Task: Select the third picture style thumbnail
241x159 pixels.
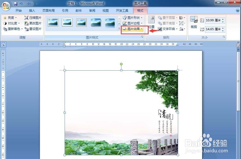Action: [81, 22]
